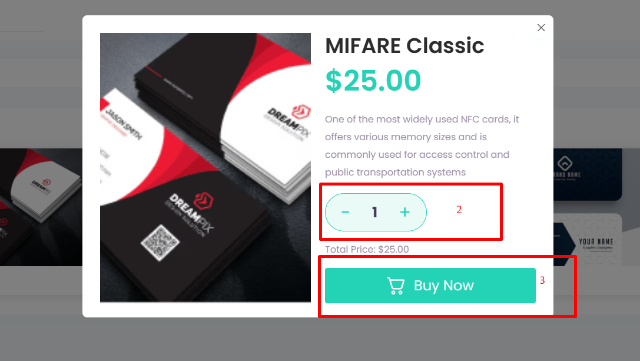The height and width of the screenshot is (361, 640).
Task: Click the red annotation number 3
Action: [x=542, y=280]
